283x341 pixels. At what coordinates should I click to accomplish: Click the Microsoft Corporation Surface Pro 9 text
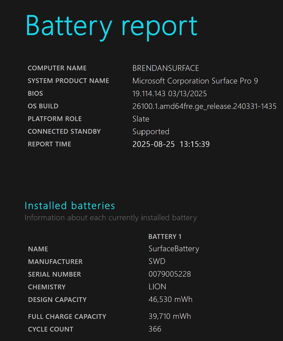click(195, 81)
